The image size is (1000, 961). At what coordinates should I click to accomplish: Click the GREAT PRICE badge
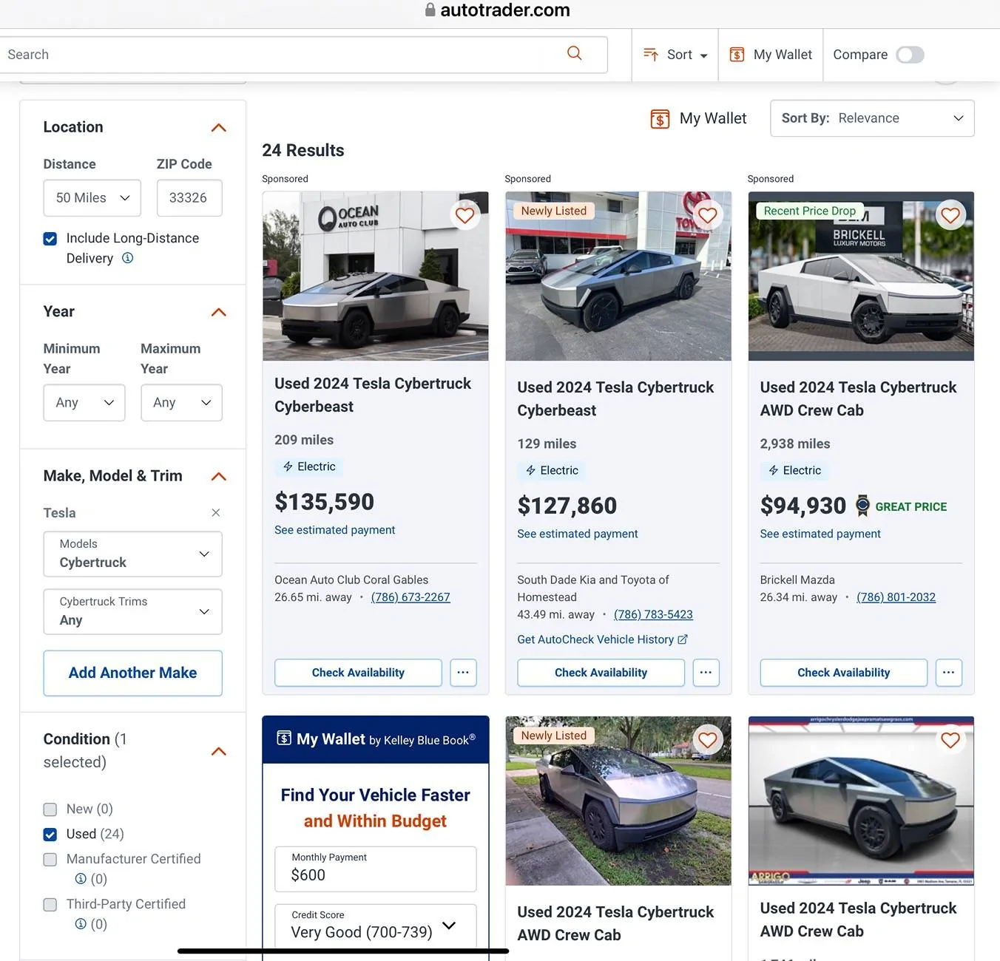[901, 506]
